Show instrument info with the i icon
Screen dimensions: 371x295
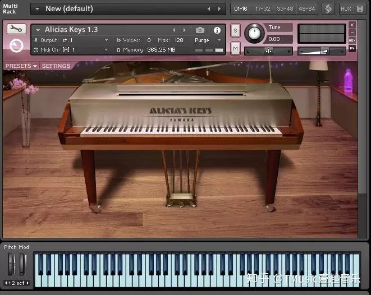point(217,30)
